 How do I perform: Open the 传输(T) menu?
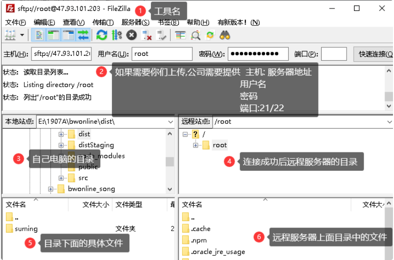tap(103, 22)
